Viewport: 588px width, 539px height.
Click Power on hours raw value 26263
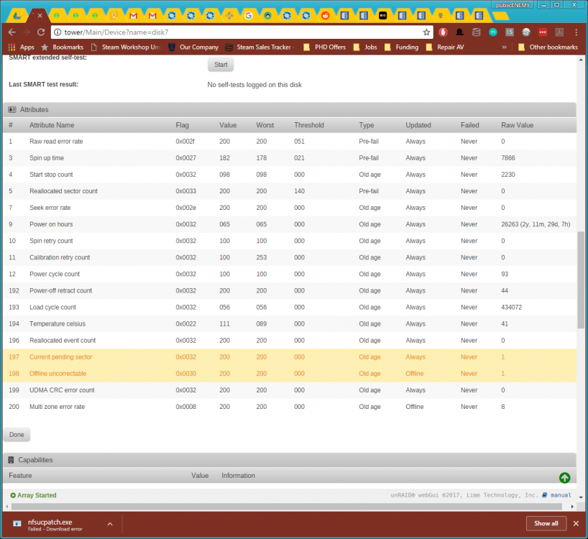point(536,224)
